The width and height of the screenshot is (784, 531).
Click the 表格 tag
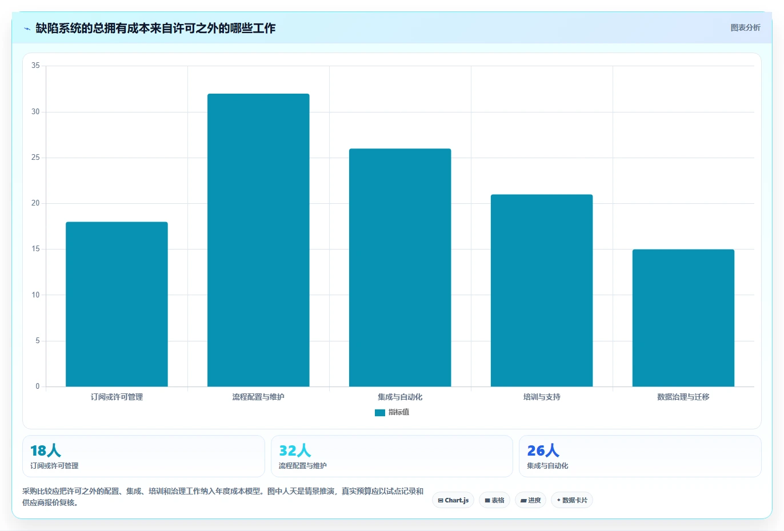[x=494, y=500]
